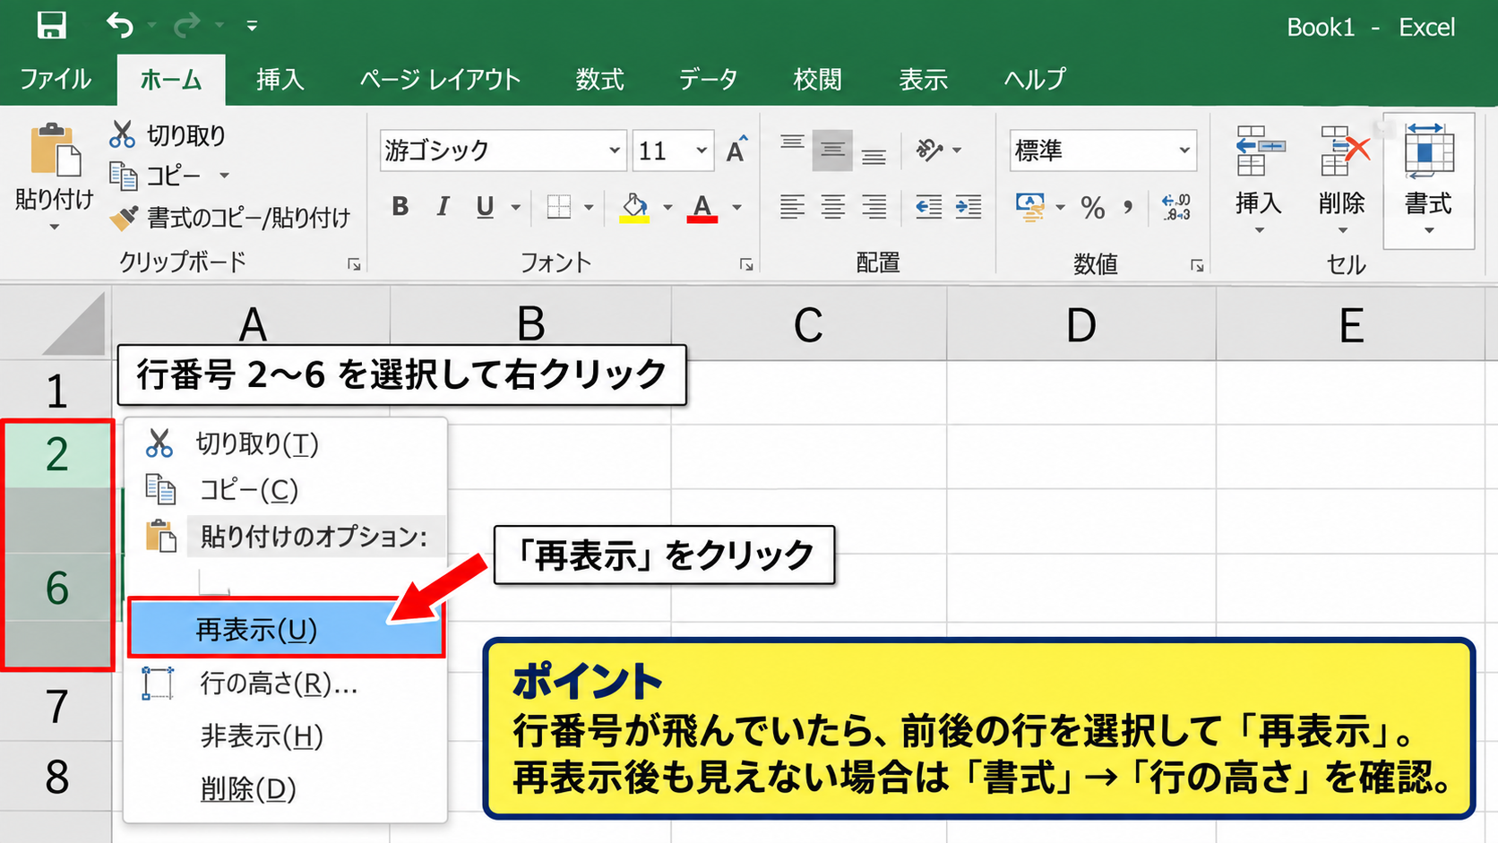Open the フォント dialog launcher
Screen dimensions: 1498x843
pyautogui.click(x=746, y=264)
